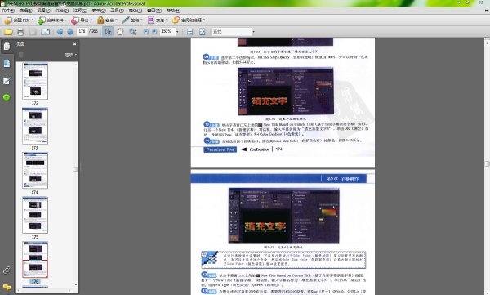Click the trash icon in Pages panel

pos(21,55)
